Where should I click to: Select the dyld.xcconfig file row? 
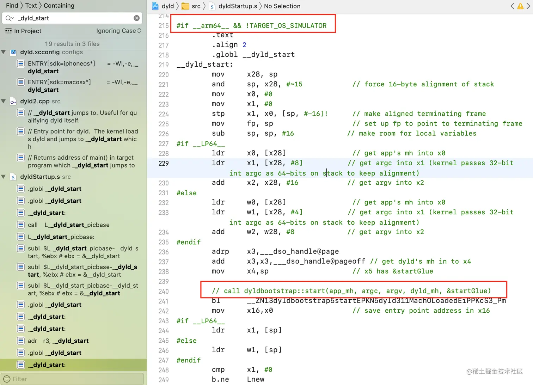point(73,52)
